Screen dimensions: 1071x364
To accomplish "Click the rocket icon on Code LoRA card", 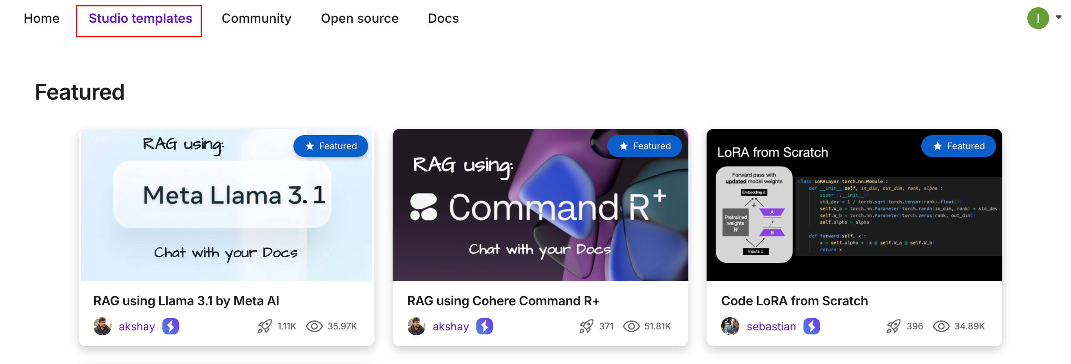I will (893, 326).
